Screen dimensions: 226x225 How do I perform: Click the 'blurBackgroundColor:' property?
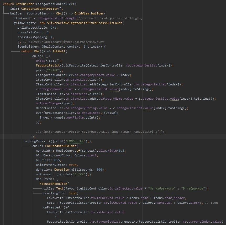(x=54, y=156)
